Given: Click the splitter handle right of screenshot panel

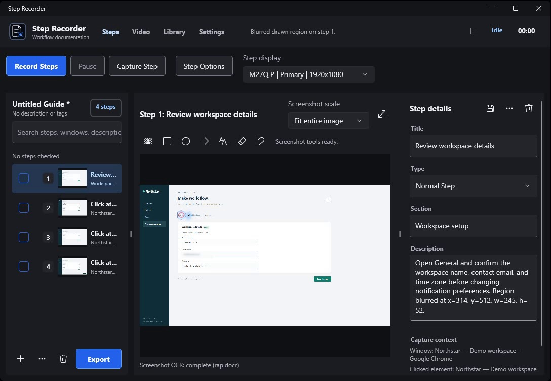Looking at the screenshot, I should [400, 234].
